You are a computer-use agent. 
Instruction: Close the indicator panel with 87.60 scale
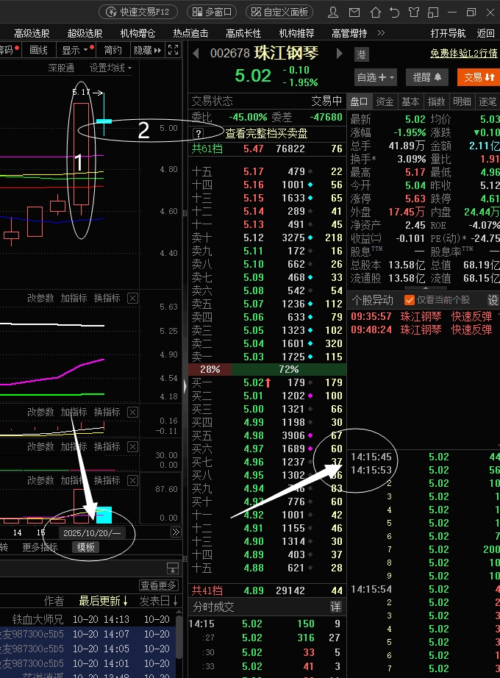[x=133, y=480]
